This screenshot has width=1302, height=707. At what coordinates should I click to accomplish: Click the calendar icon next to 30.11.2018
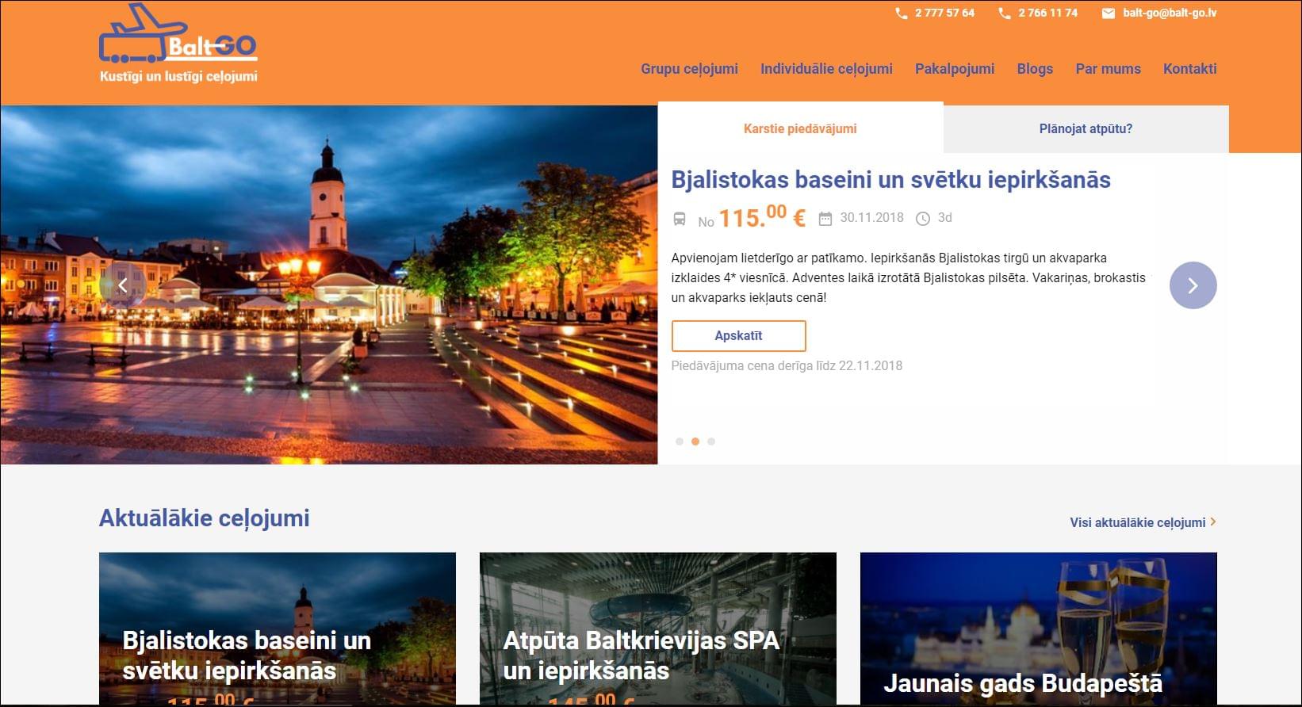point(825,219)
